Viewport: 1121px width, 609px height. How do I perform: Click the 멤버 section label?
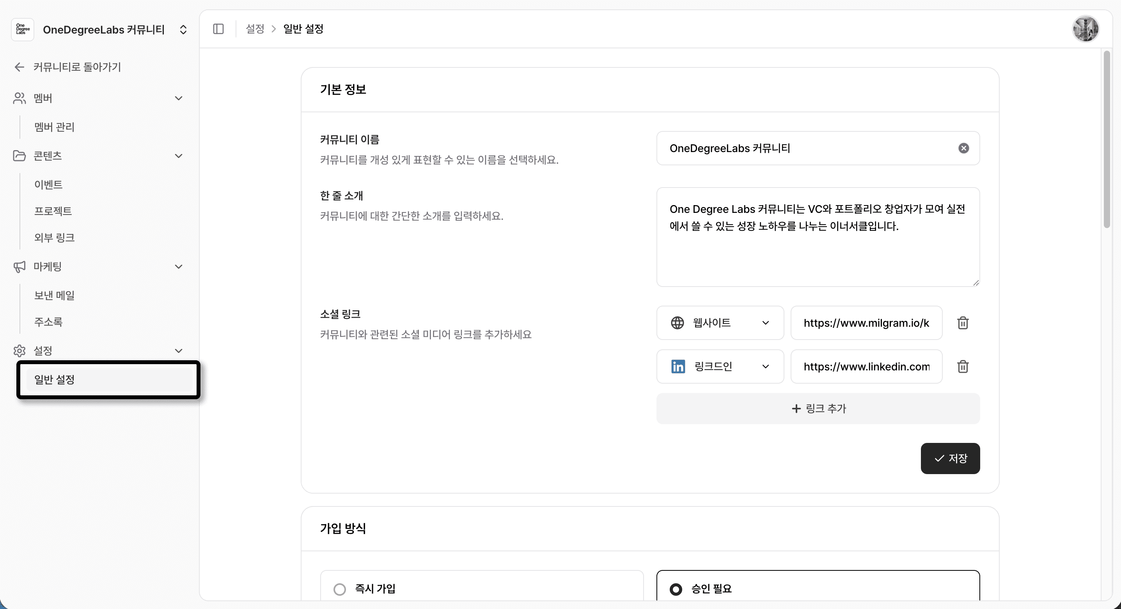(x=43, y=98)
